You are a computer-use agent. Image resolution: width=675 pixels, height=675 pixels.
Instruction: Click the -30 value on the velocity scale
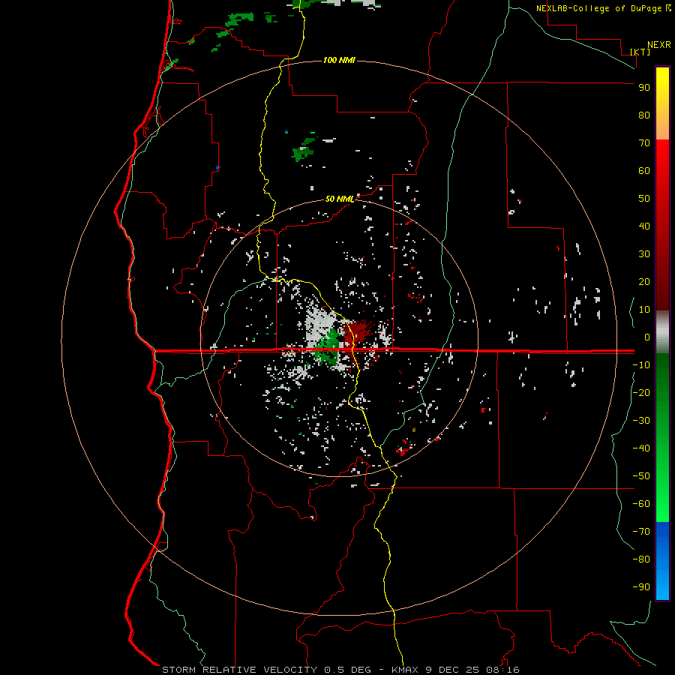tap(641, 421)
